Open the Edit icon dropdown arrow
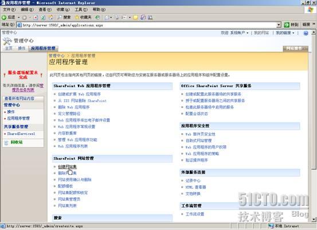Viewport: 317px width, 230px height. (130, 18)
